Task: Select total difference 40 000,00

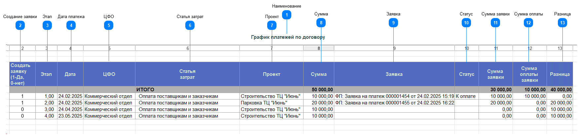Action: tap(560, 90)
